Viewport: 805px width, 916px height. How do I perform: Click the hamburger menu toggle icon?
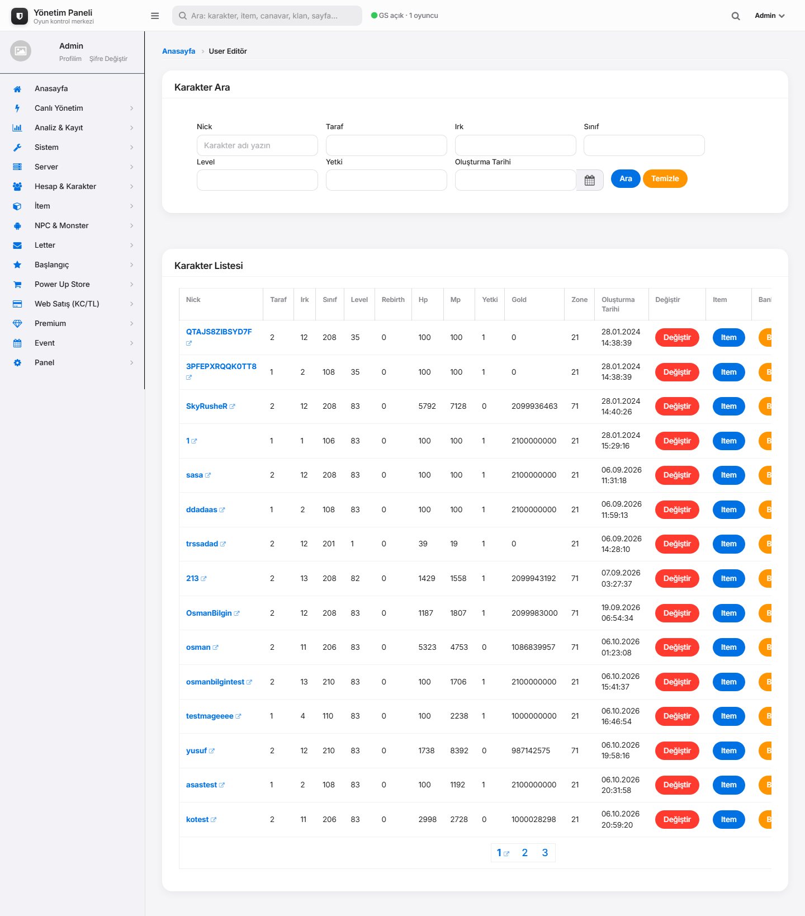[155, 16]
